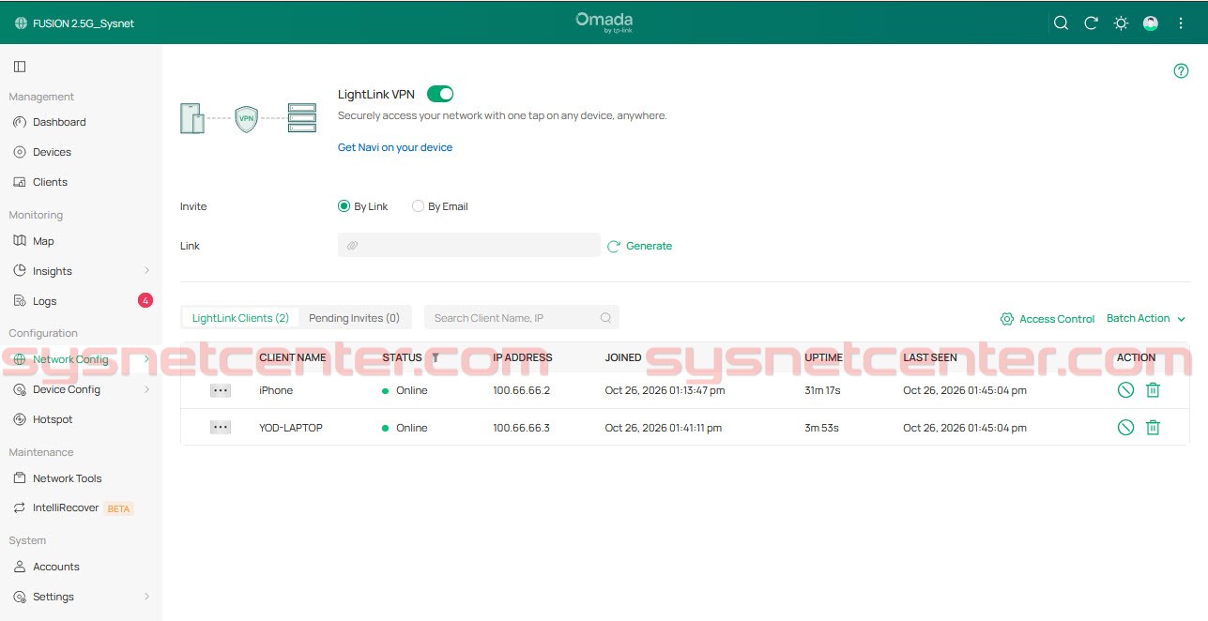Open the Batch Action dropdown
The width and height of the screenshot is (1208, 621).
pos(1146,318)
